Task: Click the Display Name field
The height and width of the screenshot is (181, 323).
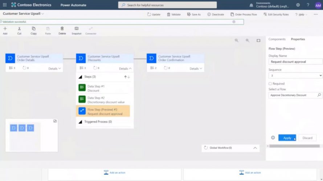Action: coord(295,62)
